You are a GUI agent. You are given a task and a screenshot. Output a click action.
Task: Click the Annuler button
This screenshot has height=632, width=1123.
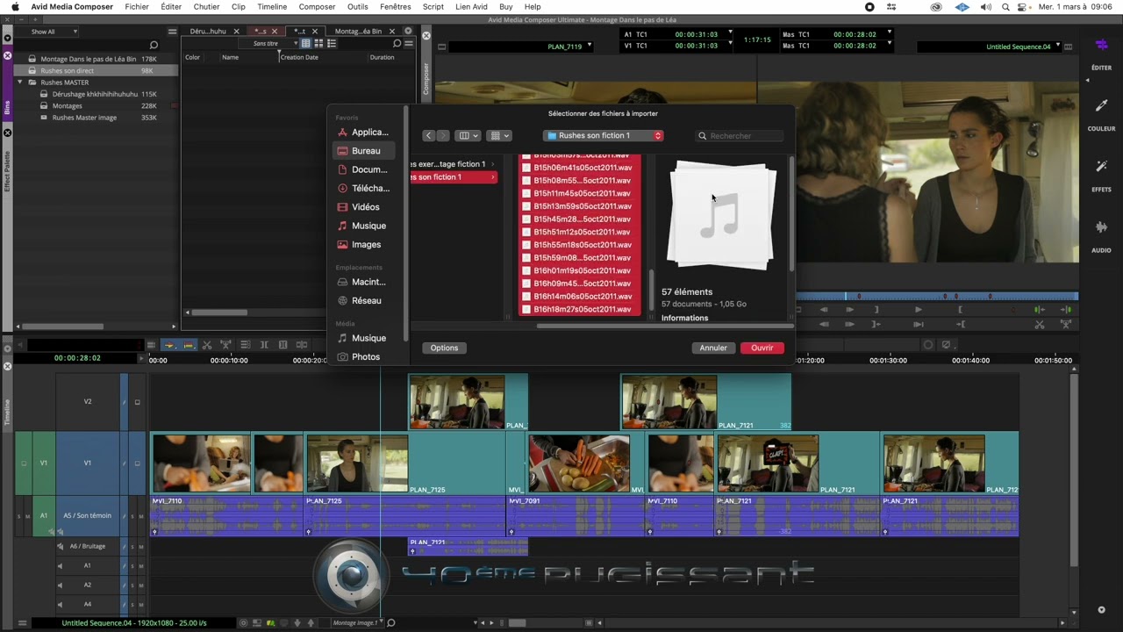coord(713,348)
